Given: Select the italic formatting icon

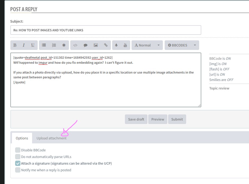Looking at the screenshot, I should [24, 45].
